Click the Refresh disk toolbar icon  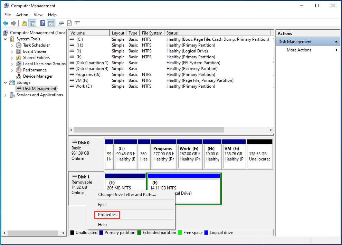[x=61, y=23]
